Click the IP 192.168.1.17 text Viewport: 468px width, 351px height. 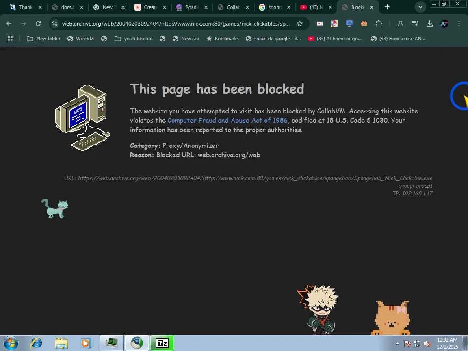[413, 193]
